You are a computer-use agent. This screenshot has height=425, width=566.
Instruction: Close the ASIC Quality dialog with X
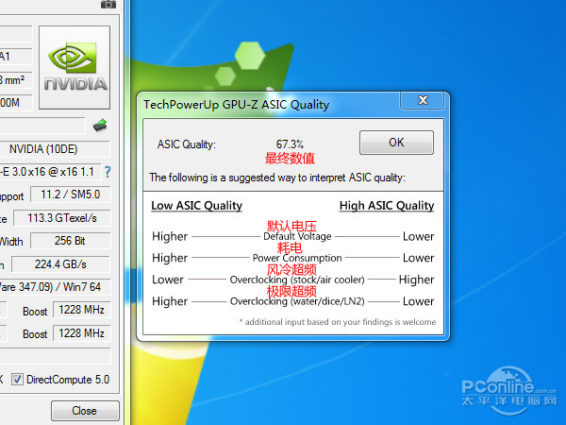pos(423,100)
